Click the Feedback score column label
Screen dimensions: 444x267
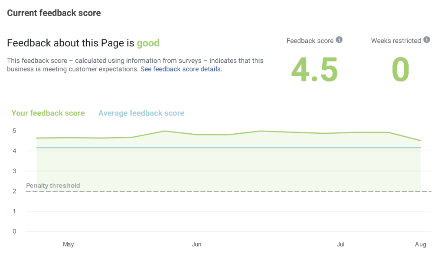310,41
